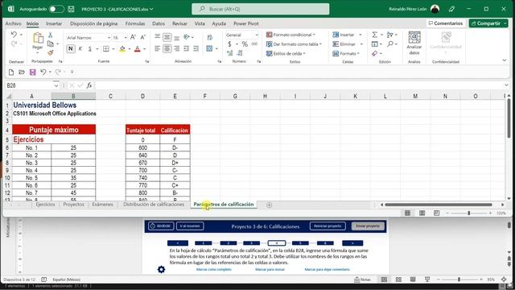The width and height of the screenshot is (515, 290).
Task: Click the Undo arrow in Deshacer group
Action: pyautogui.click(x=14, y=34)
